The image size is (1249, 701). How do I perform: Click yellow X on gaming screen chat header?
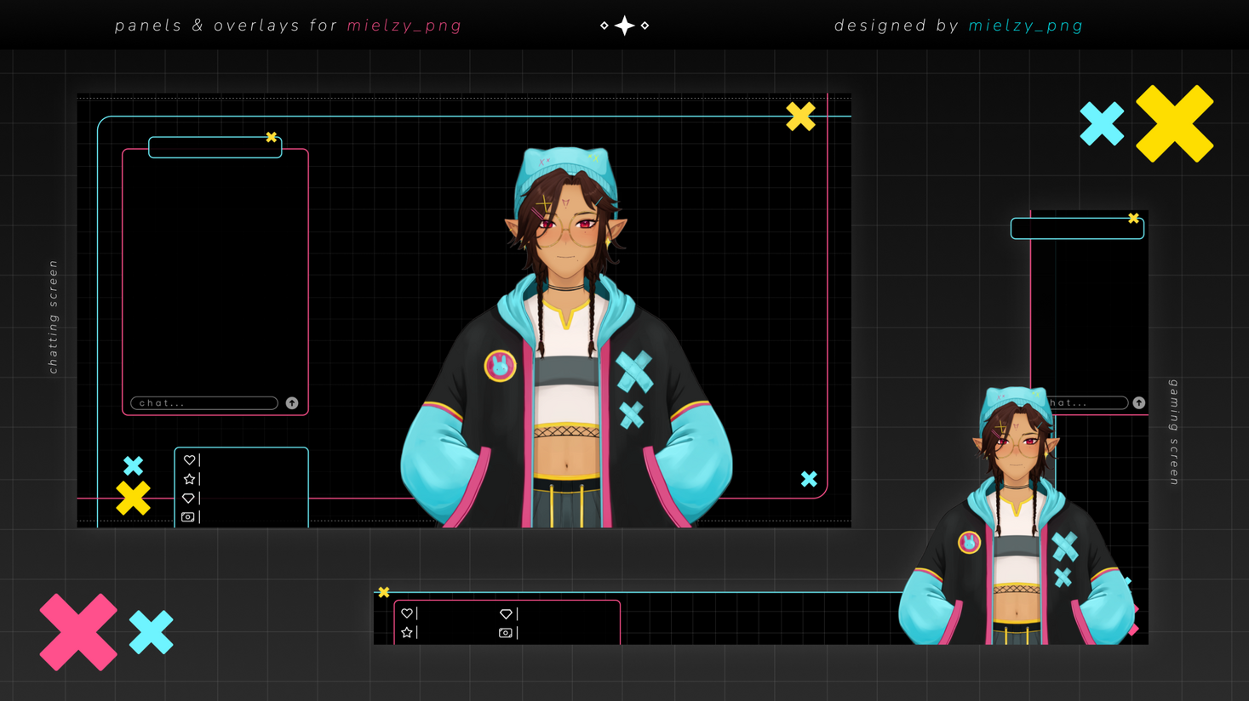tap(1133, 219)
